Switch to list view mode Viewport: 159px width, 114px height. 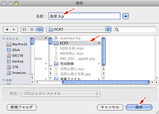pos(32,29)
